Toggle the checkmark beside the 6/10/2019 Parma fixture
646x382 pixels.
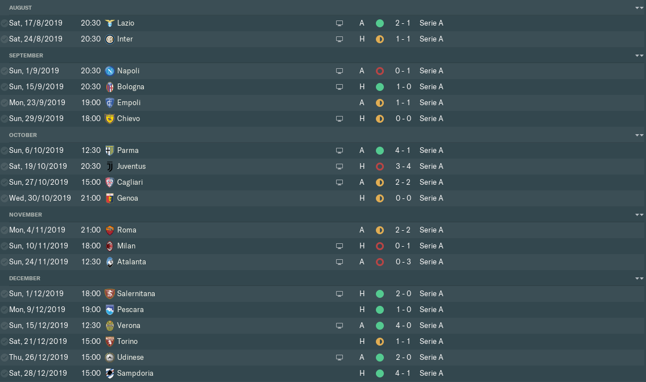pyautogui.click(x=5, y=151)
